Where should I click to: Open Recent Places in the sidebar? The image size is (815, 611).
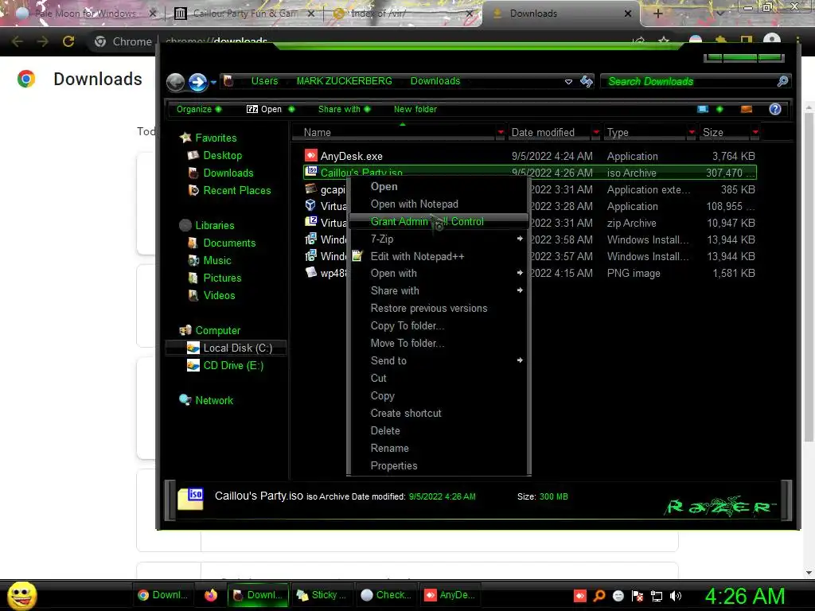point(237,191)
